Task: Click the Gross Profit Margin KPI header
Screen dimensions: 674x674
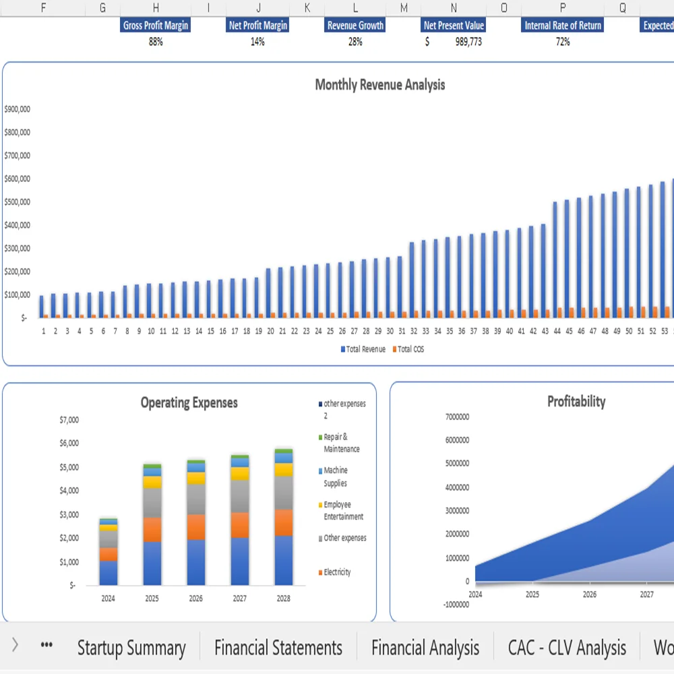Action: [x=156, y=25]
